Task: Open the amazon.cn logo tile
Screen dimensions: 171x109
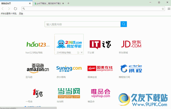Action: pos(38,68)
